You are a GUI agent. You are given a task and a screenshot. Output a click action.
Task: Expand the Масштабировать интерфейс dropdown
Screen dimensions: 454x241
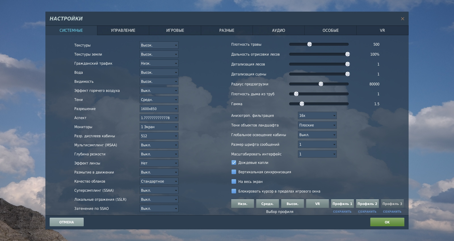(317, 154)
